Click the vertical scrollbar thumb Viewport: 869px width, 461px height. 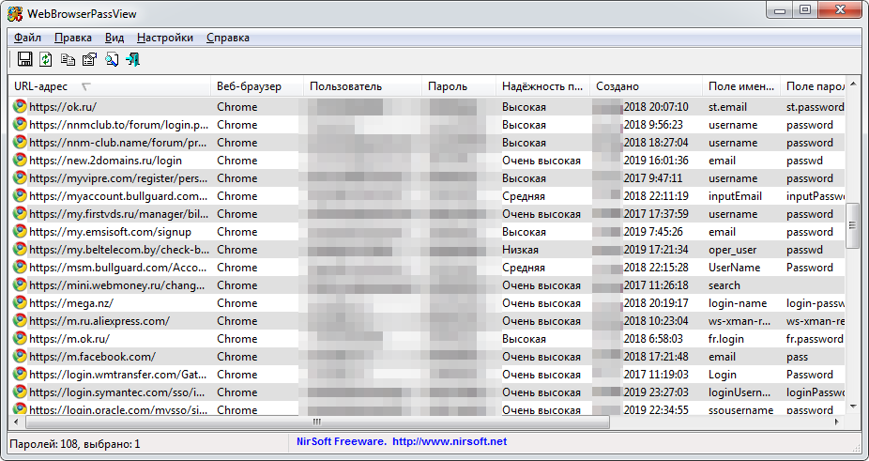(853, 225)
